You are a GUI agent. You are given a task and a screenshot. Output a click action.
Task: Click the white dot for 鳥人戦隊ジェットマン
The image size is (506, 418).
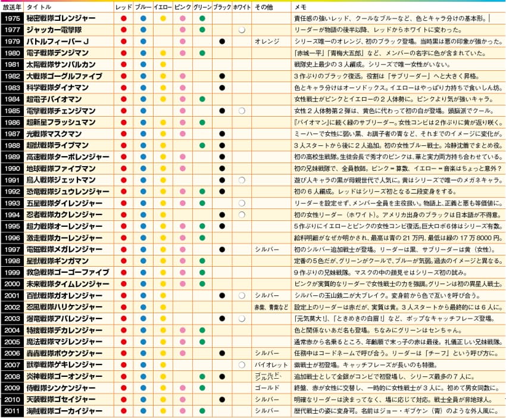242,180
